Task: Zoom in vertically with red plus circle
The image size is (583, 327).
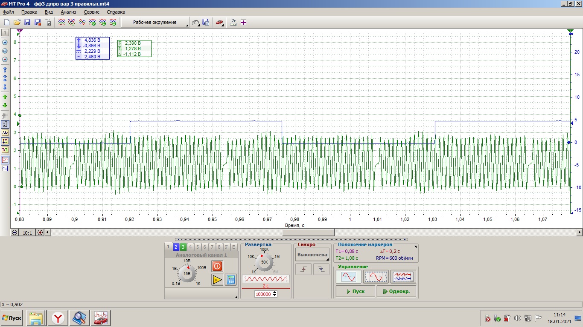Action: click(5, 60)
